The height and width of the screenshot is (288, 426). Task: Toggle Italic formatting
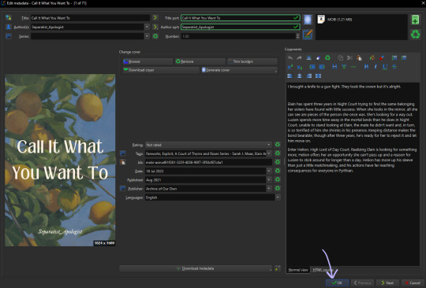click(x=376, y=67)
